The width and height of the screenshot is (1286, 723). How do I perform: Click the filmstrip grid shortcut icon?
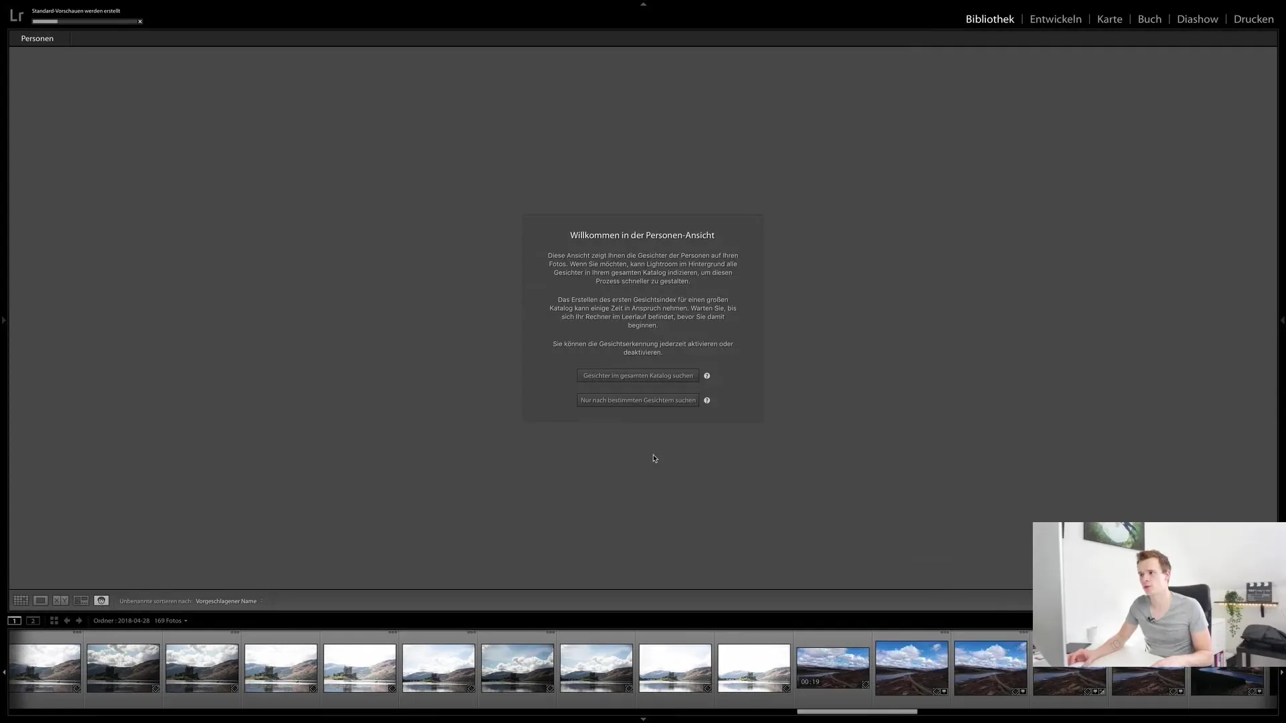(54, 621)
